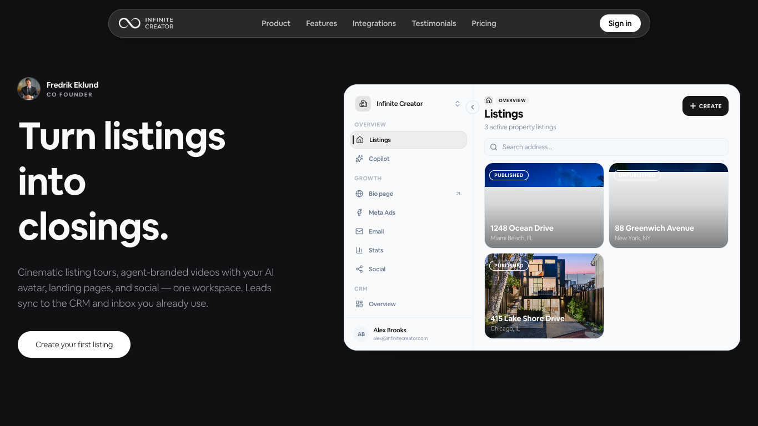This screenshot has width=758, height=426.
Task: Click Published badge on 1248 Ocean Drive
Action: (x=509, y=175)
